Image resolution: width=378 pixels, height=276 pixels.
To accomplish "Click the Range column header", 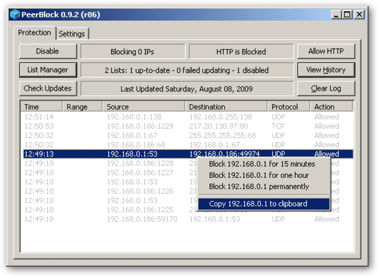I will tap(83, 107).
